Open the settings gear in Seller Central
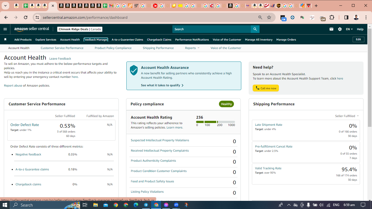This screenshot has height=209, width=372. click(340, 29)
